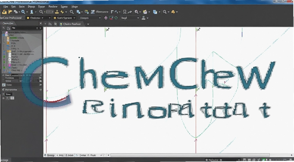The width and height of the screenshot is (294, 162).
Task: Collapse the View section disclosure triangle
Action: coord(3,94)
